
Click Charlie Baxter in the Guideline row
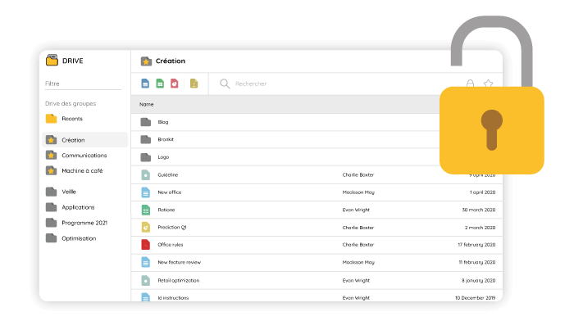point(358,174)
